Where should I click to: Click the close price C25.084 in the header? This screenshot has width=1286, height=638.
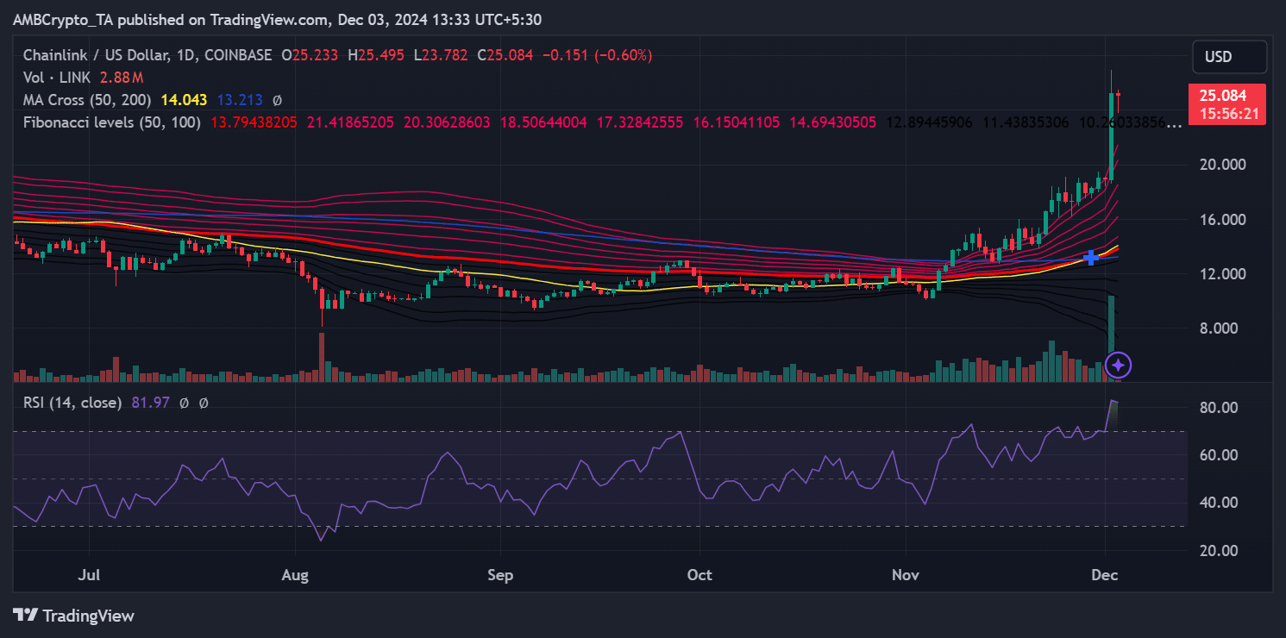(x=506, y=55)
